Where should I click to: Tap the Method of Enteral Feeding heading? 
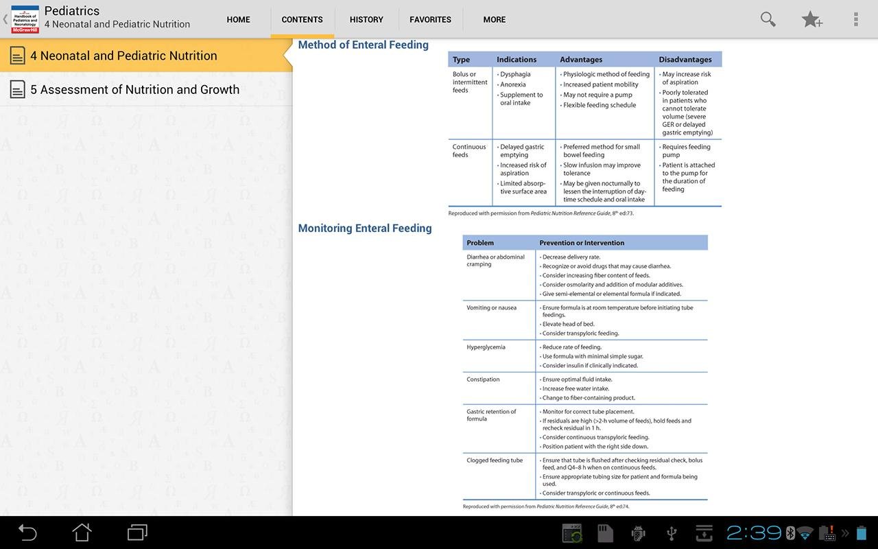pyautogui.click(x=363, y=45)
